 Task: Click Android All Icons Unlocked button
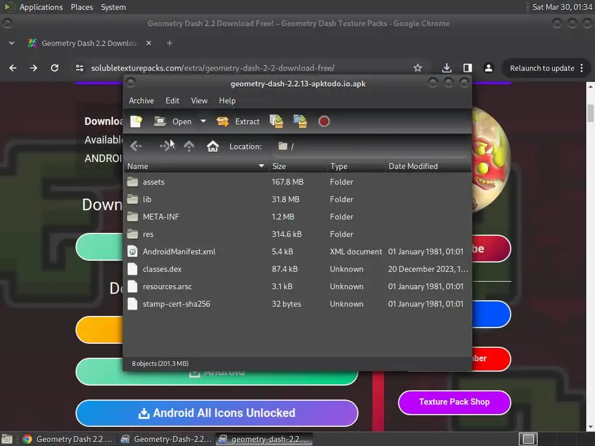pos(217,413)
